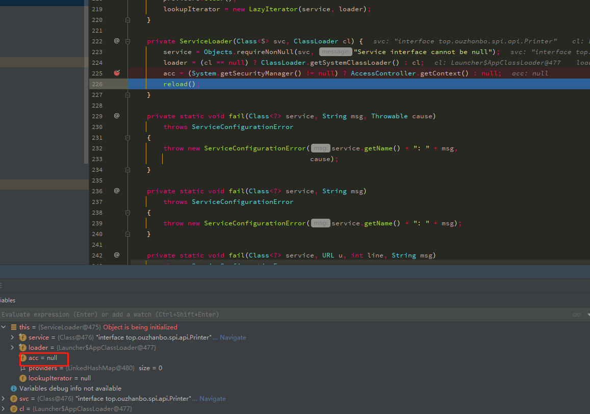Click the @ gutter marker on line 242
Image resolution: width=590 pixels, height=414 pixels.
click(x=117, y=255)
